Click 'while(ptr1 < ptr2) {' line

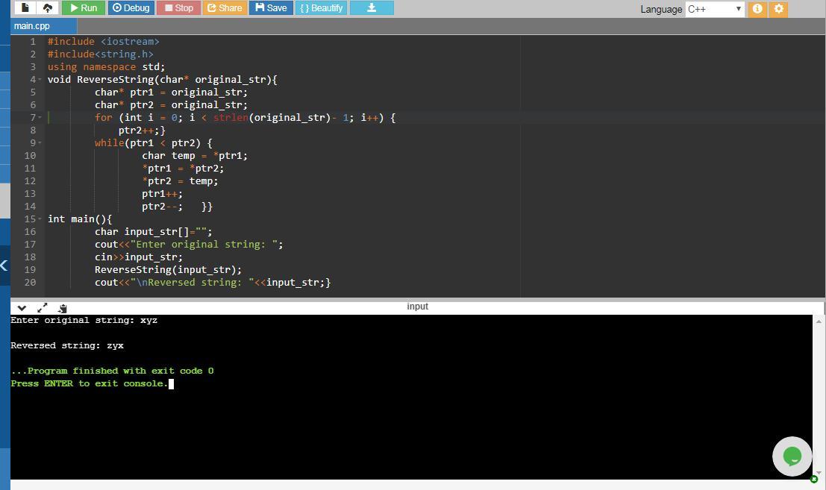(x=153, y=142)
